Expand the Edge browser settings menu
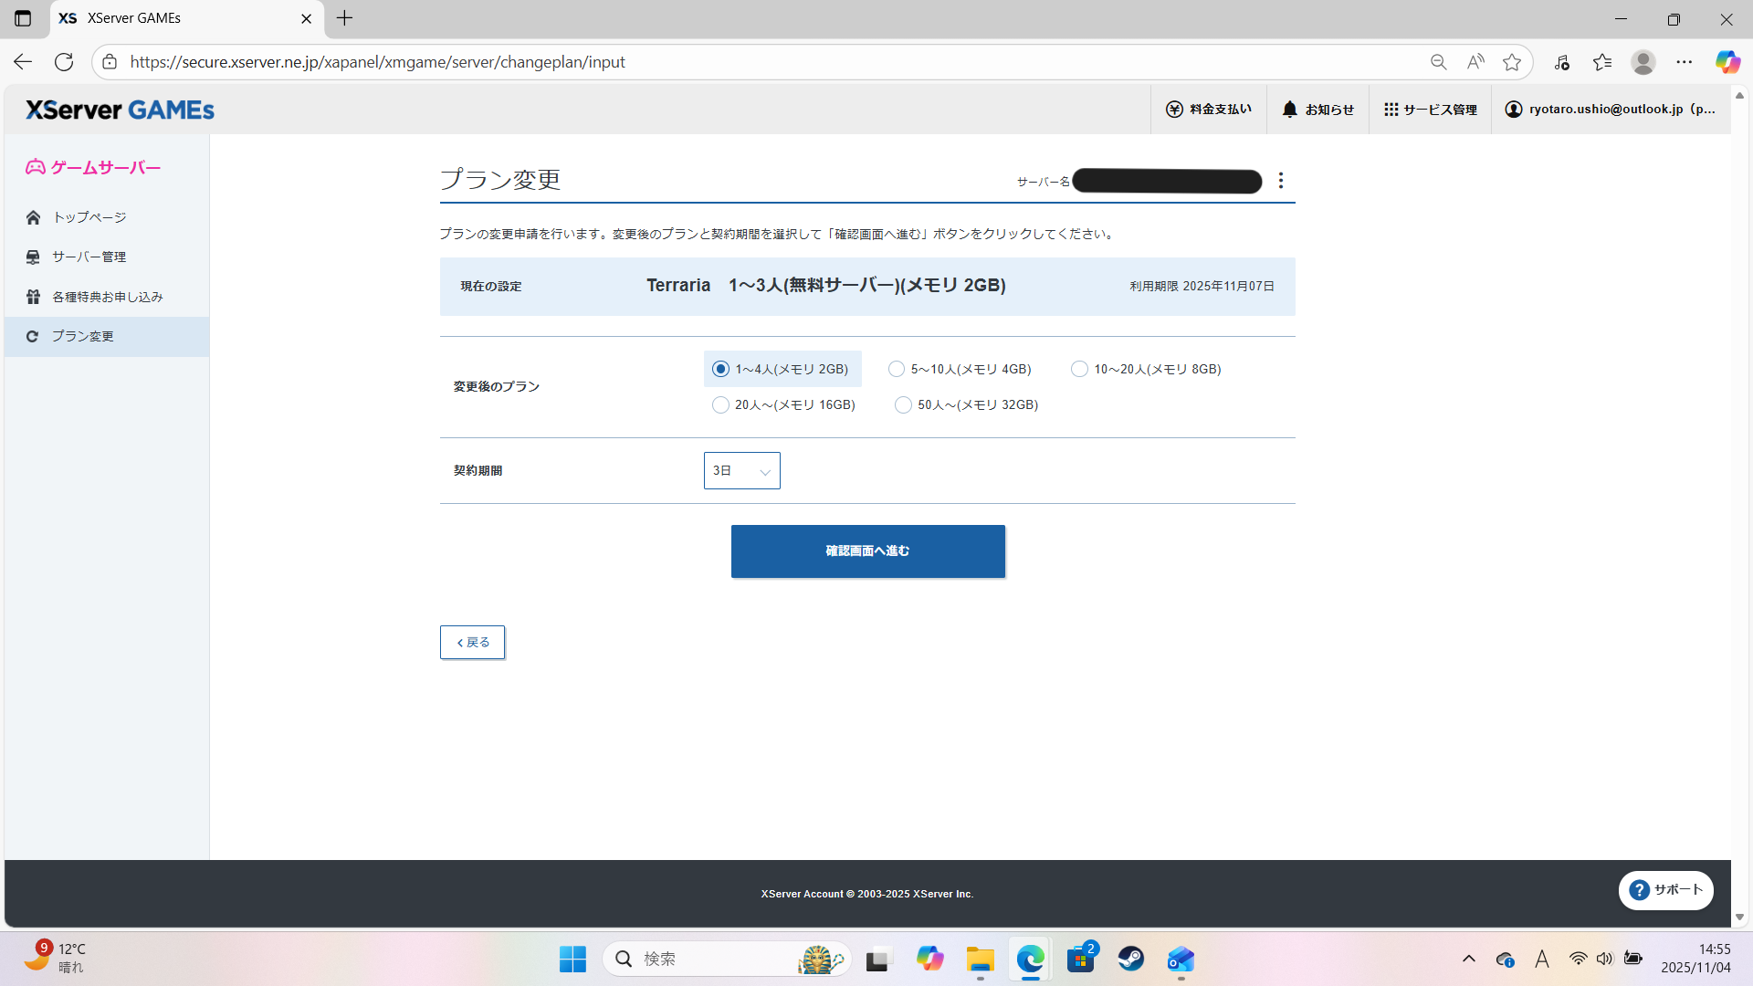This screenshot has width=1753, height=986. (x=1685, y=61)
